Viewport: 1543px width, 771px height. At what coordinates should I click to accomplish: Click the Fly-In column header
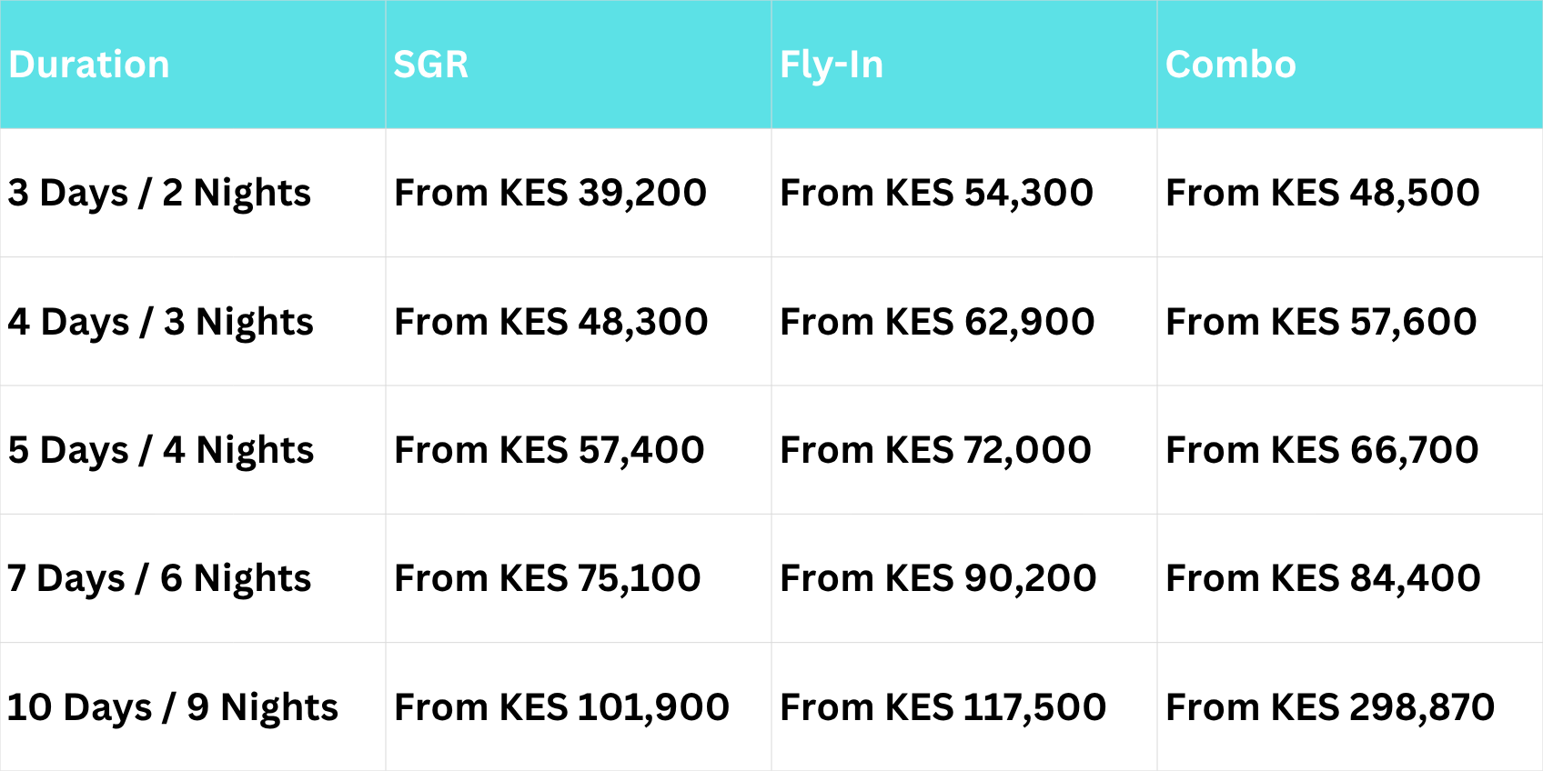coord(832,65)
